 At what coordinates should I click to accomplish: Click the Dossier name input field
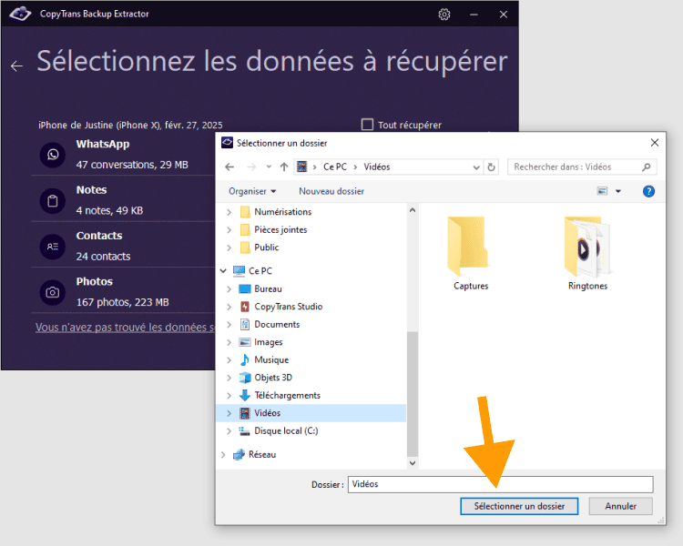coord(501,484)
